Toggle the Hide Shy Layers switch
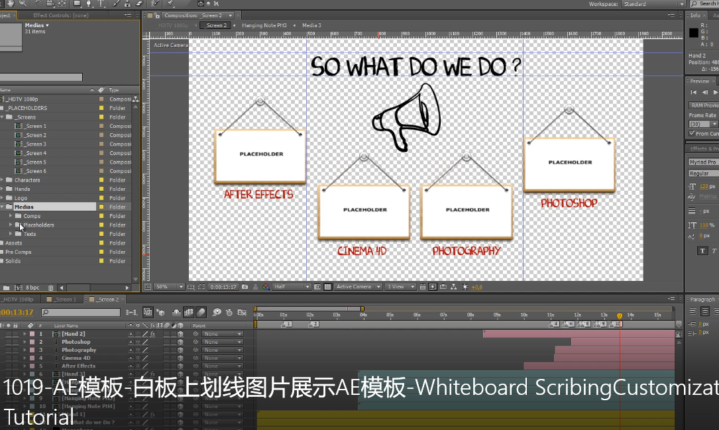 pyautogui.click(x=176, y=312)
